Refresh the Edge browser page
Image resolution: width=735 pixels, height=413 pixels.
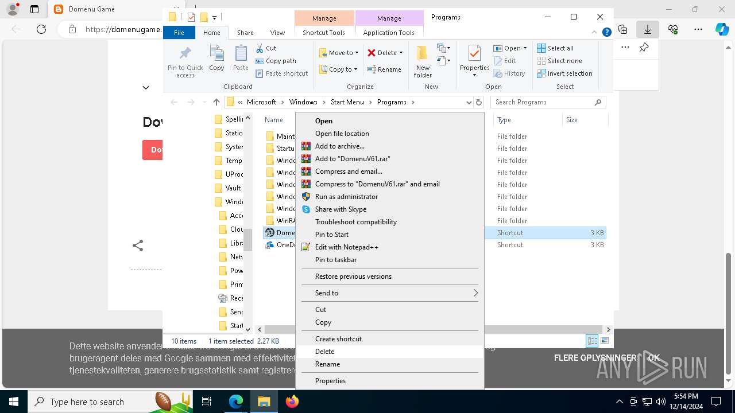[x=41, y=29]
